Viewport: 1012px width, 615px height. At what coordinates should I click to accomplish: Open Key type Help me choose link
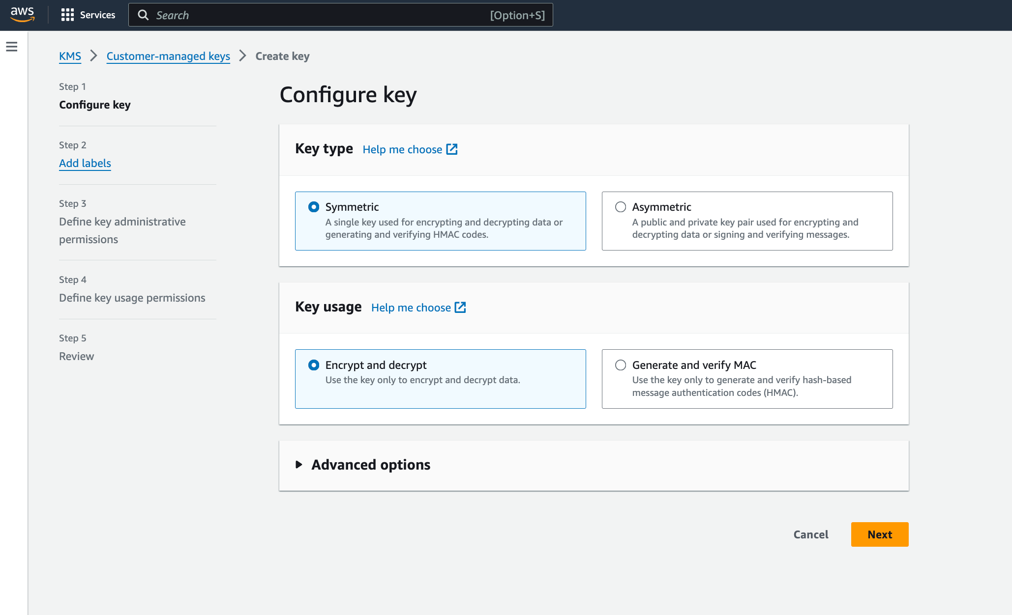(x=402, y=149)
